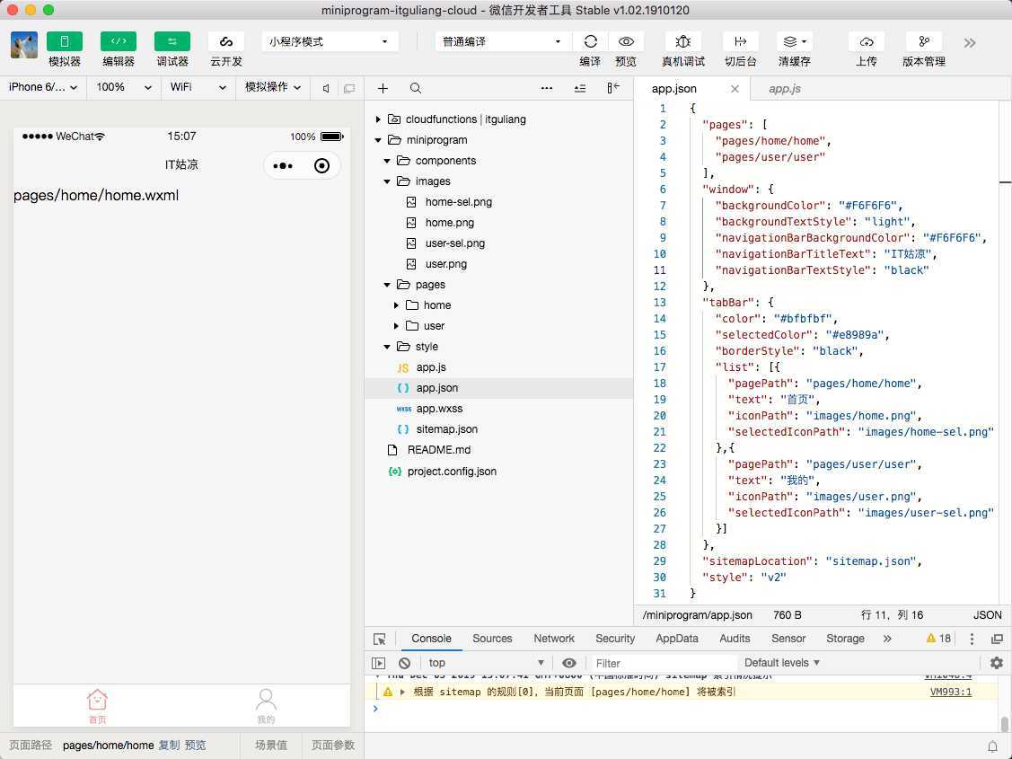Image resolution: width=1012 pixels, height=759 pixels.
Task: Open README.md file
Action: (x=439, y=450)
